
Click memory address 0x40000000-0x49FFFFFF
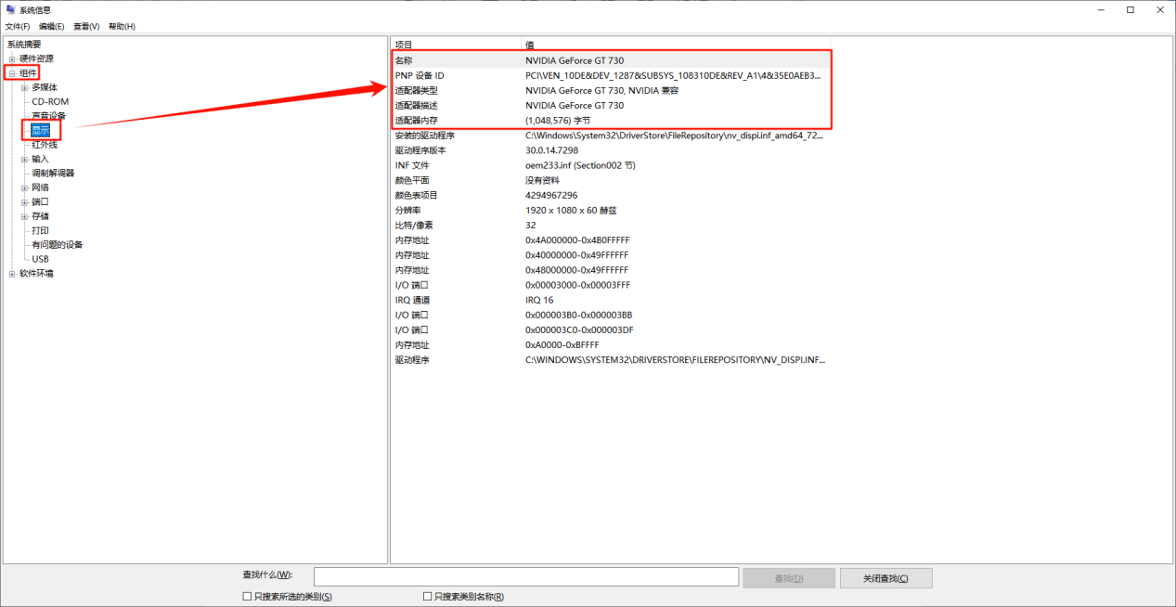[576, 255]
